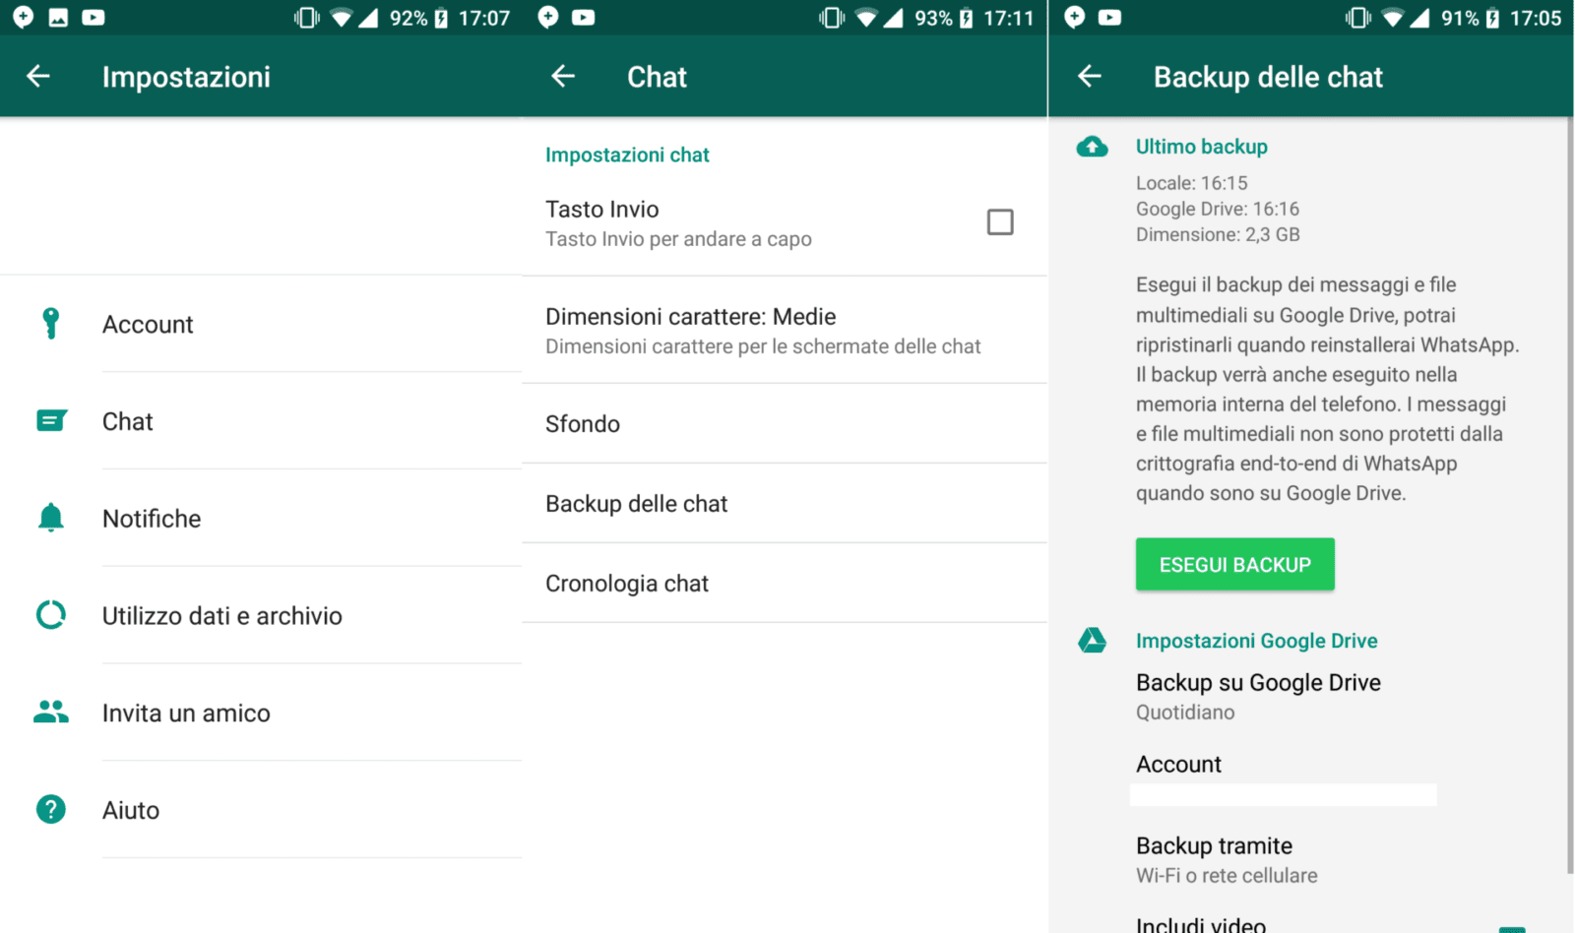The width and height of the screenshot is (1575, 933).
Task: Tap the back arrow on the Impostazioni screen
Action: pos(38,76)
